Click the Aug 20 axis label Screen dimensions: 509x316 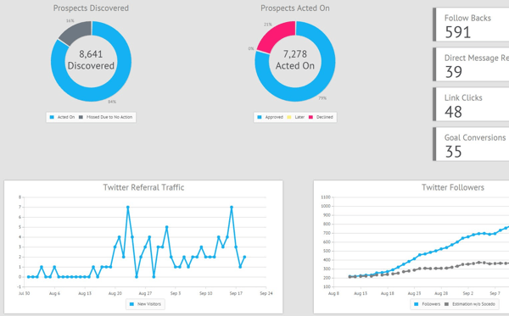[x=115, y=293]
